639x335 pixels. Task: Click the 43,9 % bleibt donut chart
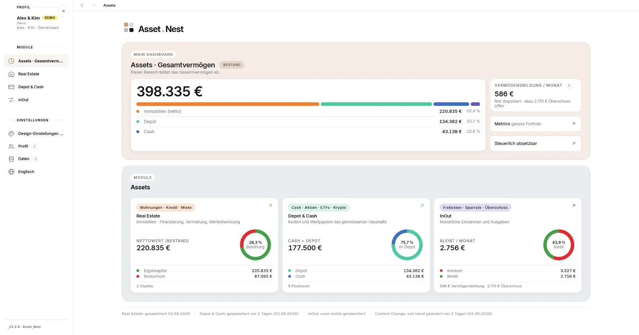tap(559, 245)
